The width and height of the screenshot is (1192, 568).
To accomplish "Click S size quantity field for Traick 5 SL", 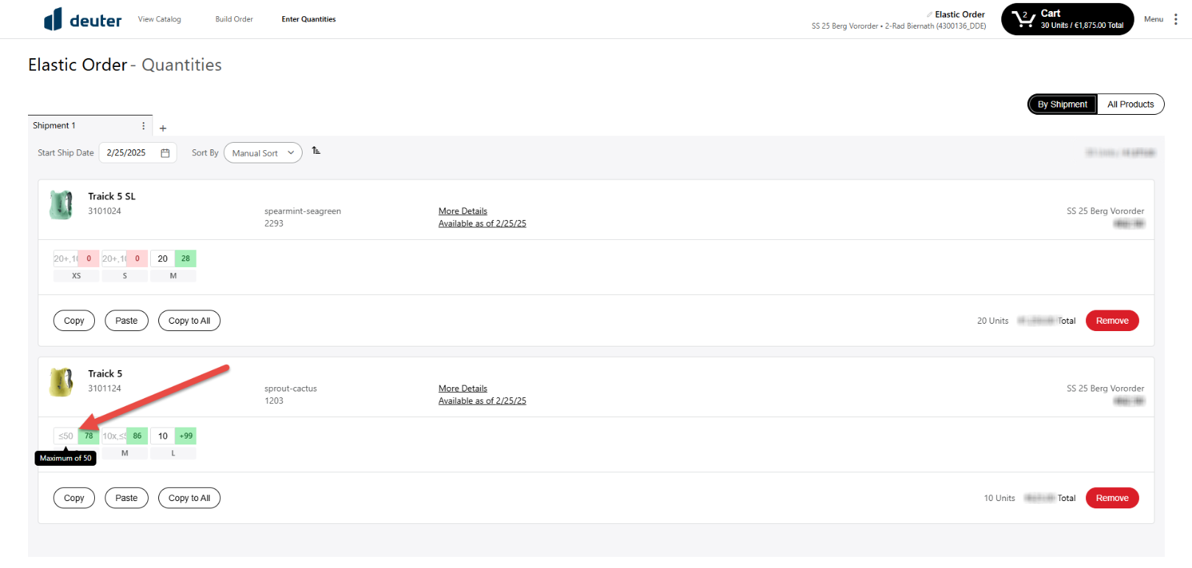I will click(x=114, y=259).
